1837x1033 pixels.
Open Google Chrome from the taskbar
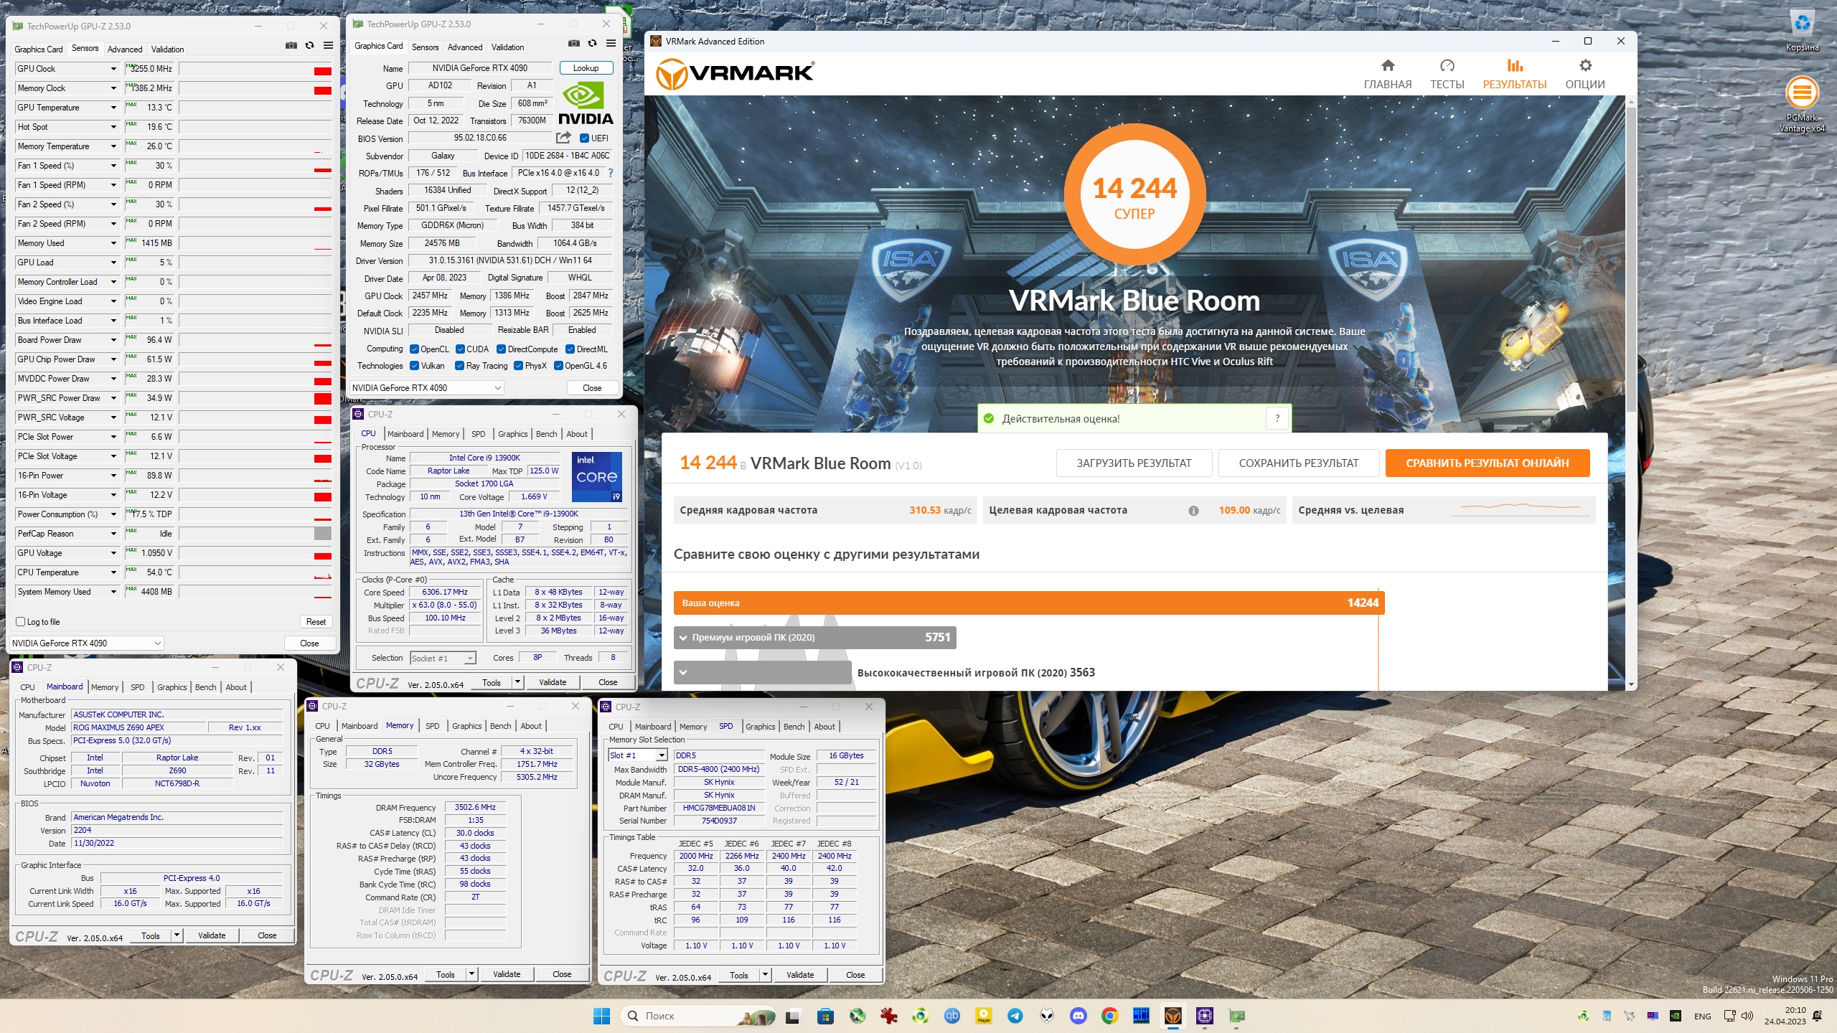(1109, 1016)
